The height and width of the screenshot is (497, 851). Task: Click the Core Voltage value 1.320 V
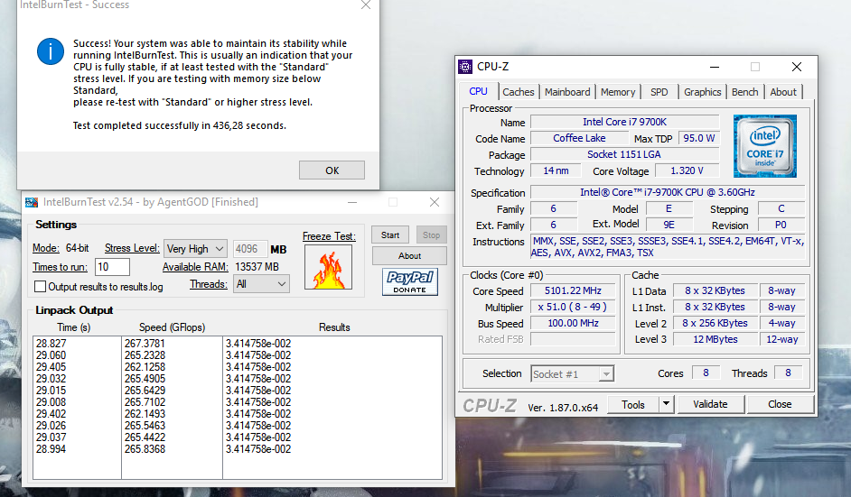click(x=687, y=170)
